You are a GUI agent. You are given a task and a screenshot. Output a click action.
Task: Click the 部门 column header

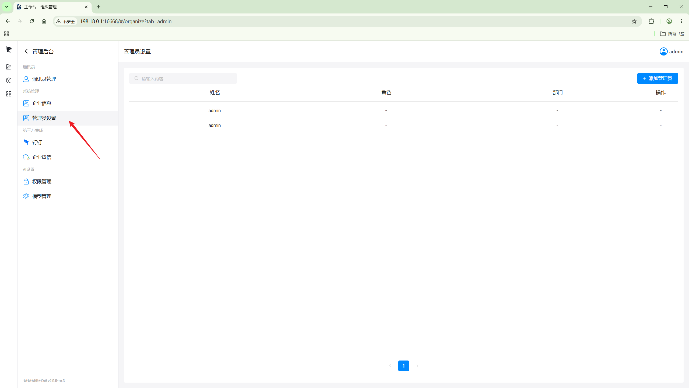coord(557,92)
